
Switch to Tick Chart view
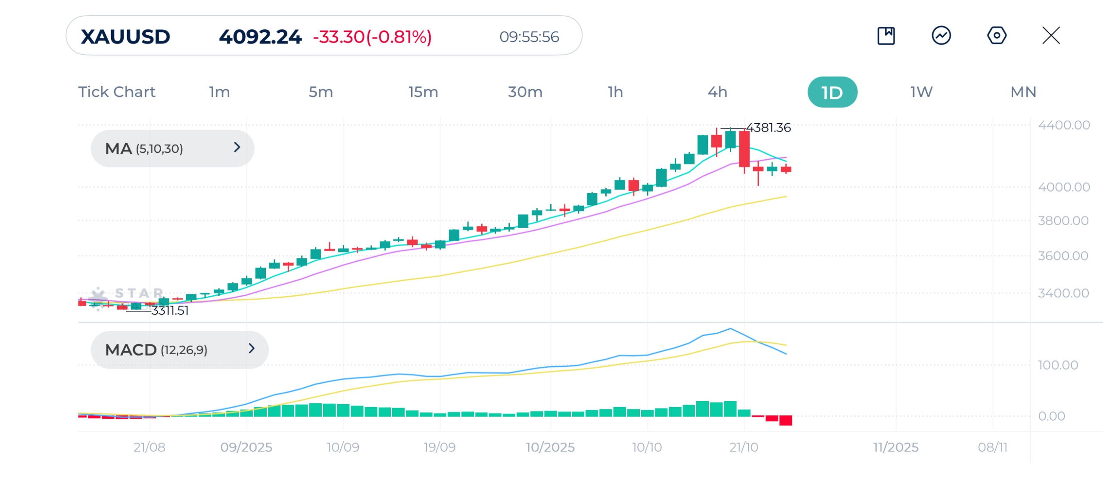point(117,92)
